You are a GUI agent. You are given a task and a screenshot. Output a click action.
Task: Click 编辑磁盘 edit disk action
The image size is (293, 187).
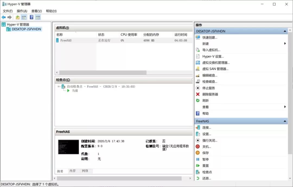pos(210,75)
